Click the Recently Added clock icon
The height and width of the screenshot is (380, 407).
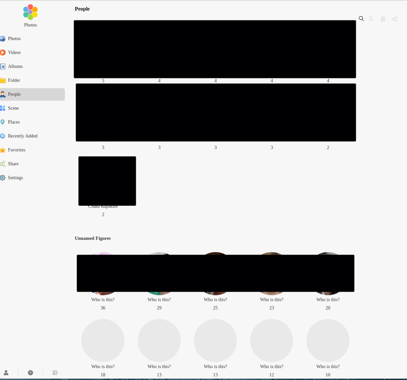point(2,136)
